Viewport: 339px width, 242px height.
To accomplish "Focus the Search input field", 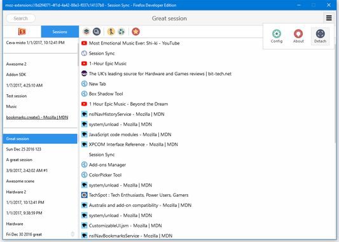I will 21,18.
